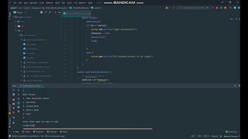Screen dimensions: 248x139
Task: Open the VCS menu
Action: (x=76, y=3)
